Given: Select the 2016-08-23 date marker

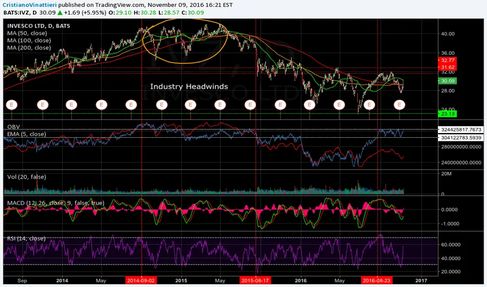Looking at the screenshot, I should click(x=377, y=281).
